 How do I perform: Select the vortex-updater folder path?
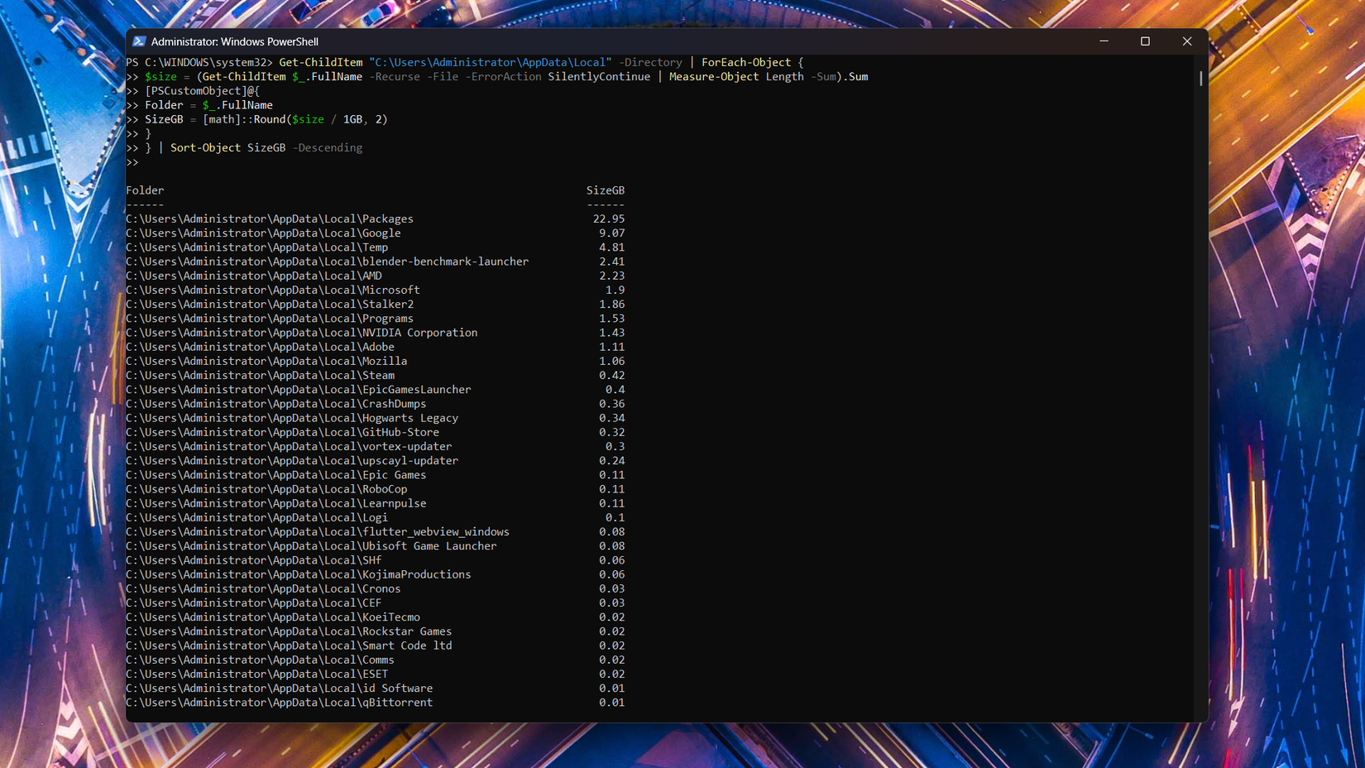(x=289, y=447)
